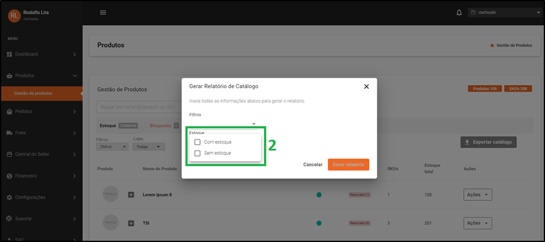Click the plus icon beside TSI
The height and width of the screenshot is (242, 545).
pyautogui.click(x=131, y=223)
